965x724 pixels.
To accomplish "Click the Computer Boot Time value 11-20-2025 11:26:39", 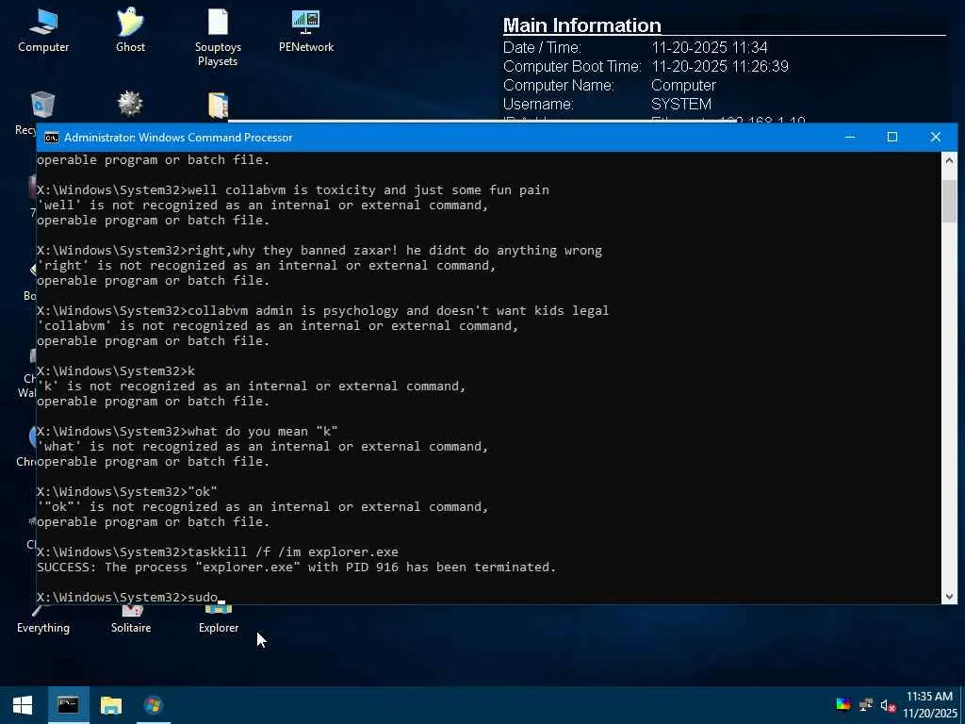I will click(x=720, y=67).
